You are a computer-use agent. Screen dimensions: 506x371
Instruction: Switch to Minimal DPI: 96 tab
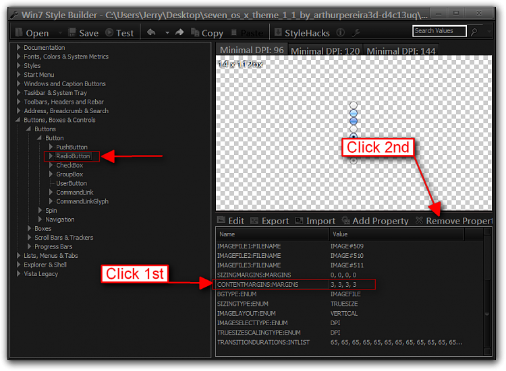[x=252, y=50]
